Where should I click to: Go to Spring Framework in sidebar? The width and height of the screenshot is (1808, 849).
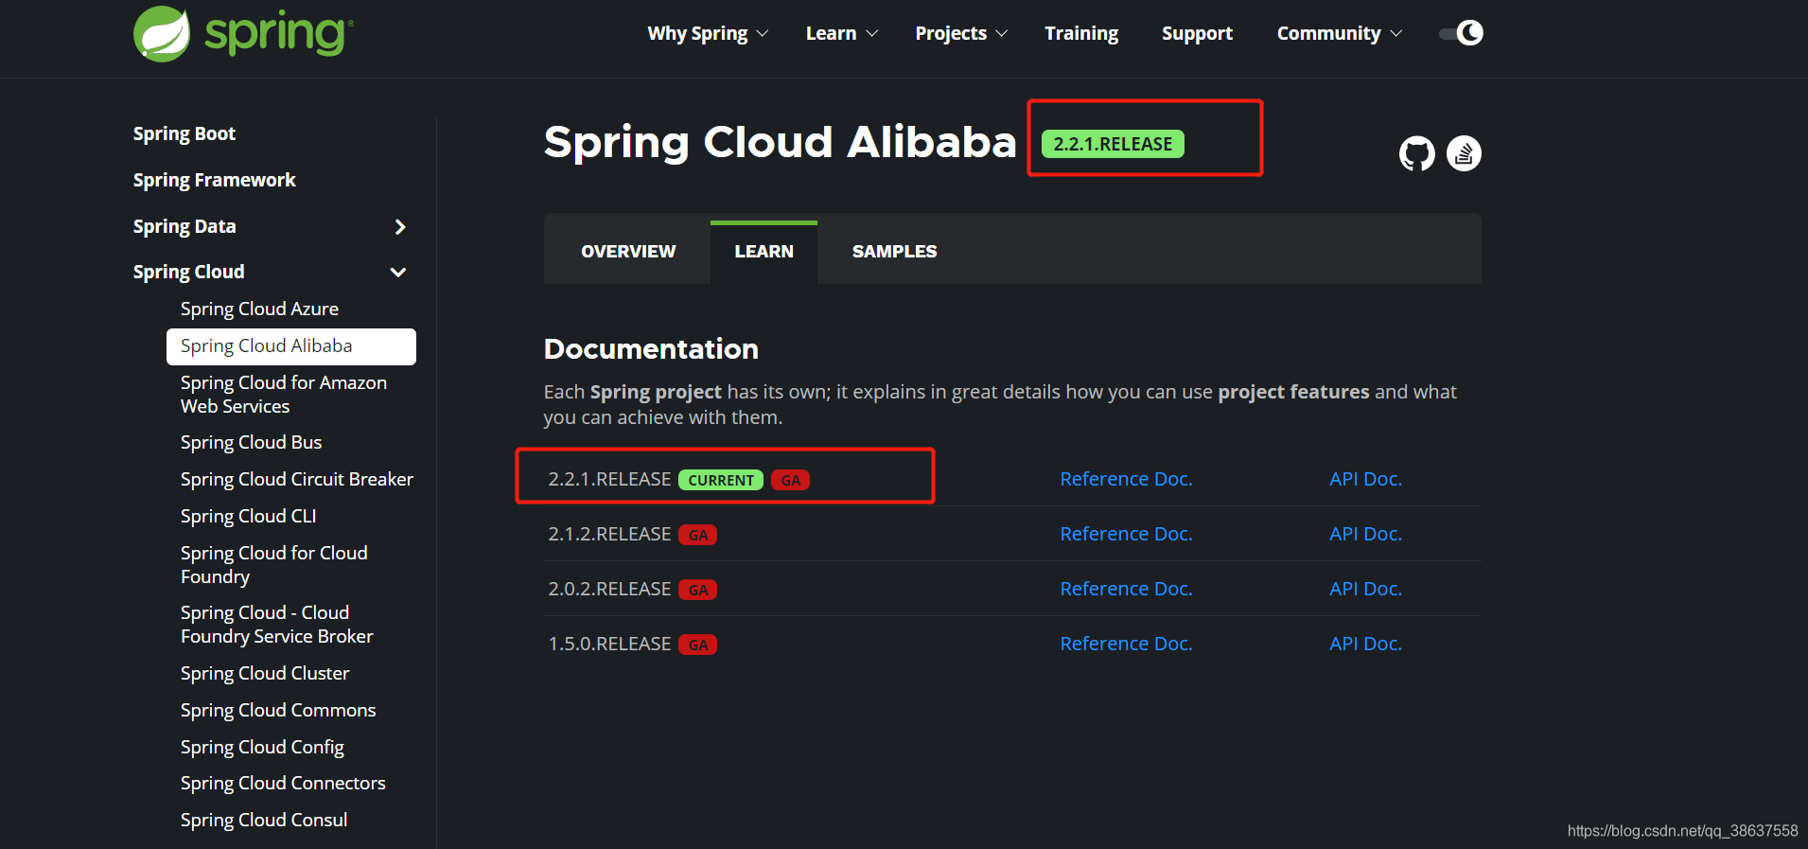[215, 180]
